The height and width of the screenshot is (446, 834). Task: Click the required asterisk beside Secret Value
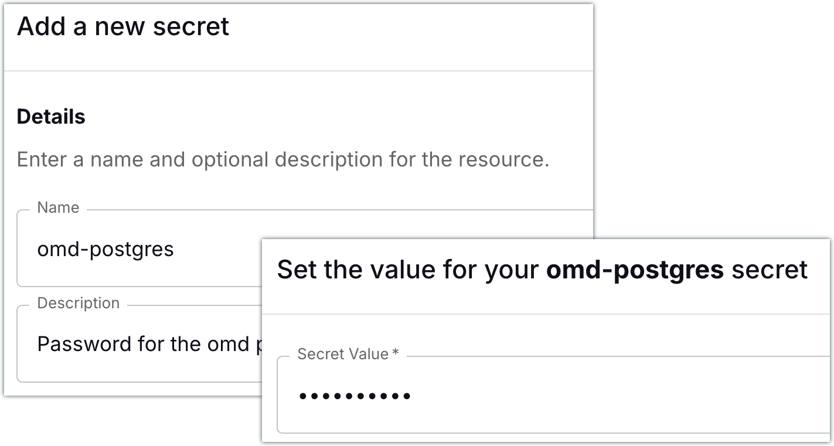[396, 353]
